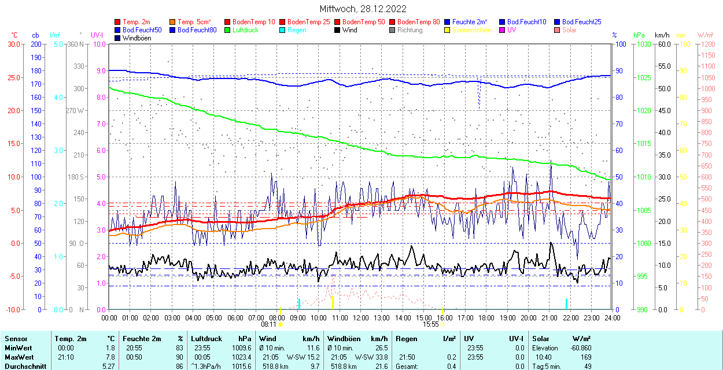Screen dimensions: 723x370
Task: Click the Durchschnitt row label
Action: 23,366
